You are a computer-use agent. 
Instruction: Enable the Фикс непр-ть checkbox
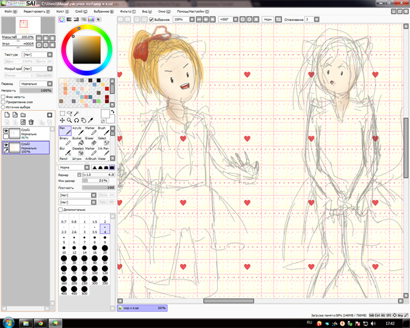[x=4, y=97]
